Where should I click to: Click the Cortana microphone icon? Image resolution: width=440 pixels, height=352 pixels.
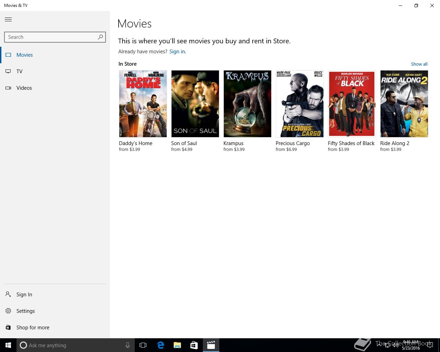(x=128, y=345)
